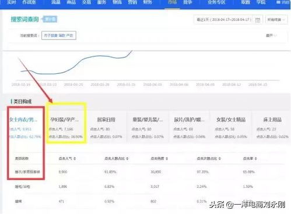Click the 睡裙 category row name
This screenshot has width=291, height=214.
(18, 201)
